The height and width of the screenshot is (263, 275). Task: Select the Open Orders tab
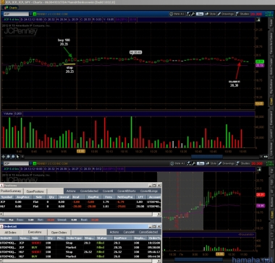(x=59, y=233)
